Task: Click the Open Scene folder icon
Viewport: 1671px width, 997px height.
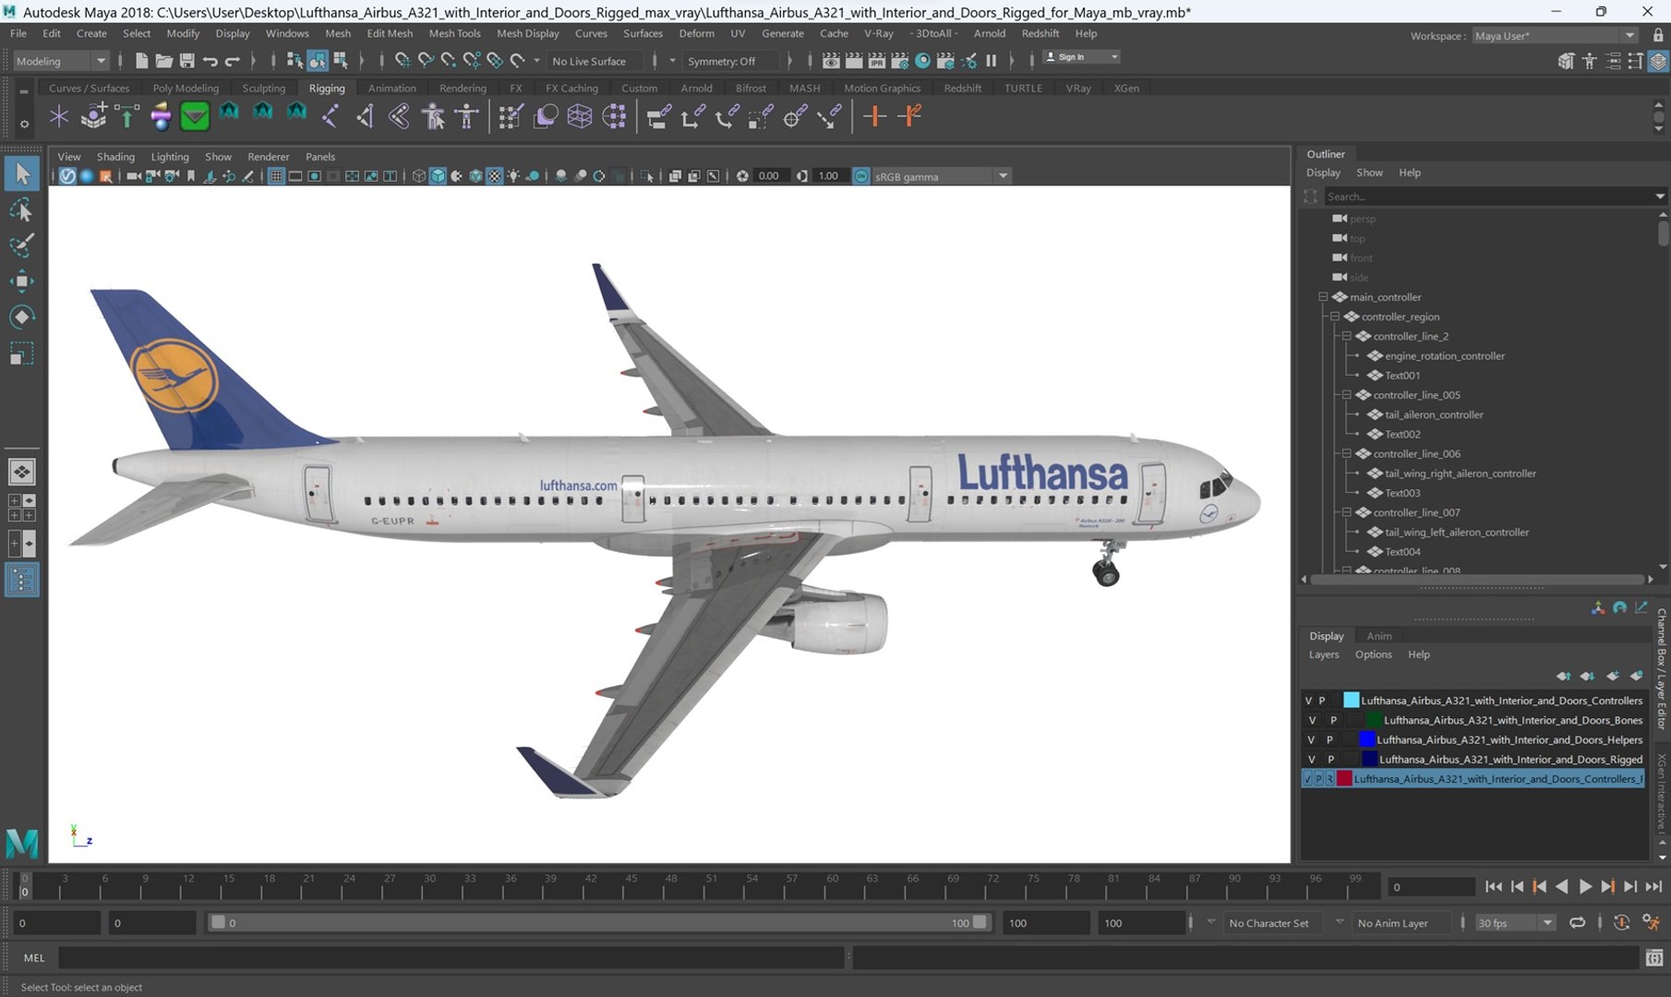Action: (x=164, y=61)
